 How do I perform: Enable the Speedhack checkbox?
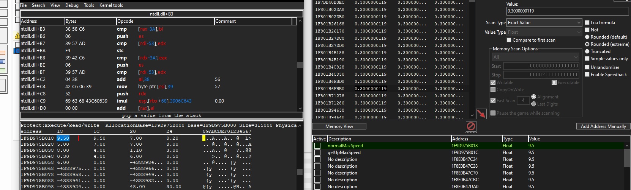[x=587, y=75]
